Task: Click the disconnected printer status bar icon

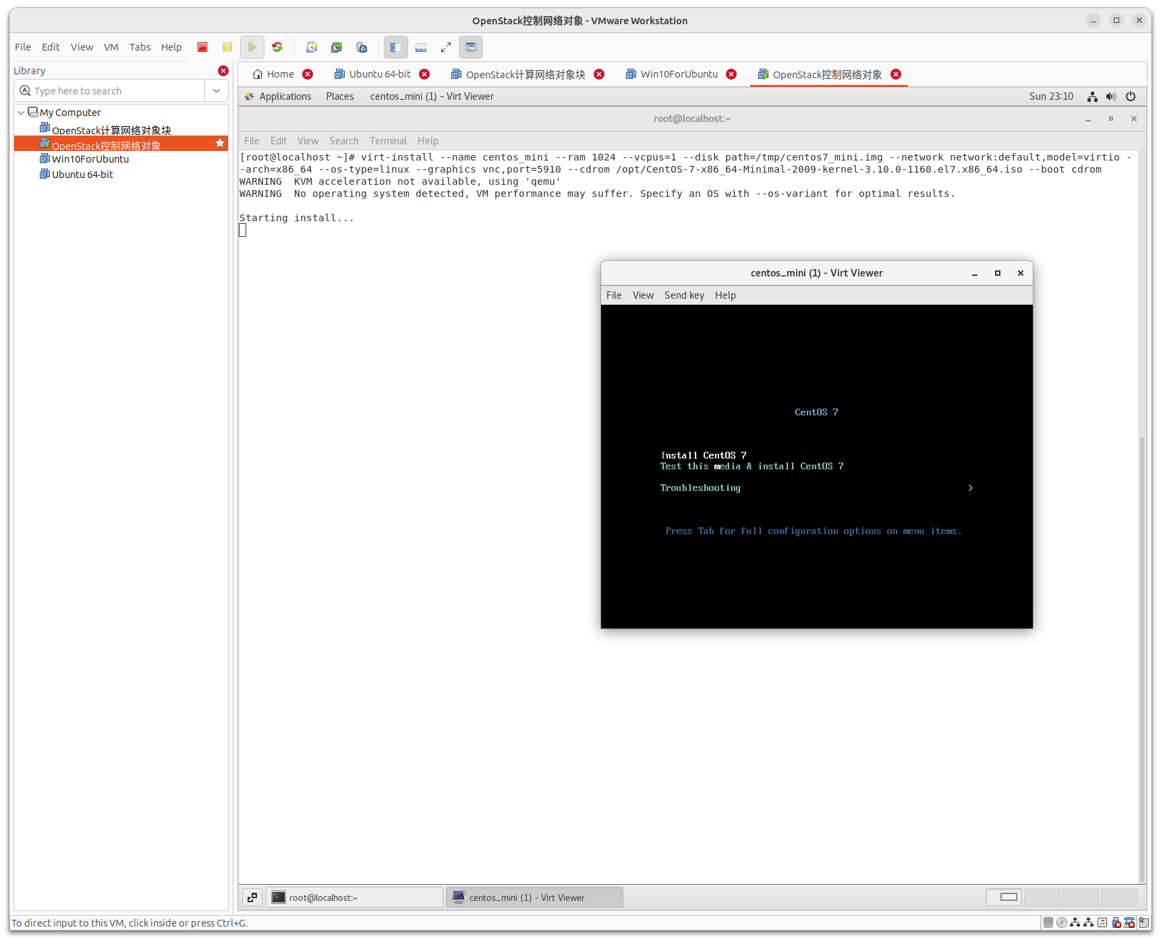Action: [1129, 923]
